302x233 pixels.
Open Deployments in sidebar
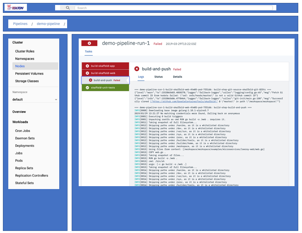[x=25, y=146]
